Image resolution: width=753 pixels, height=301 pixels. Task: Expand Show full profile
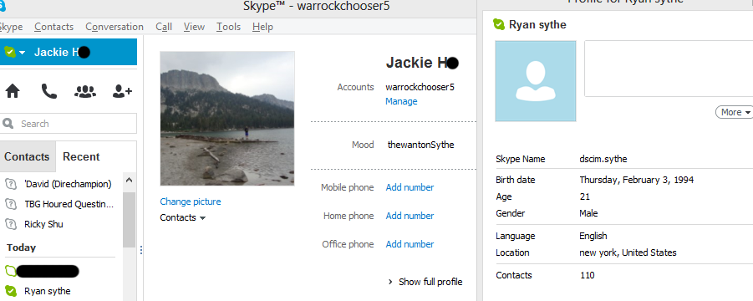425,282
